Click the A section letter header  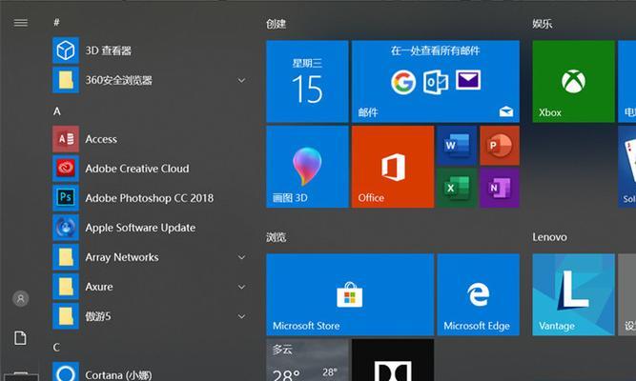(x=57, y=111)
